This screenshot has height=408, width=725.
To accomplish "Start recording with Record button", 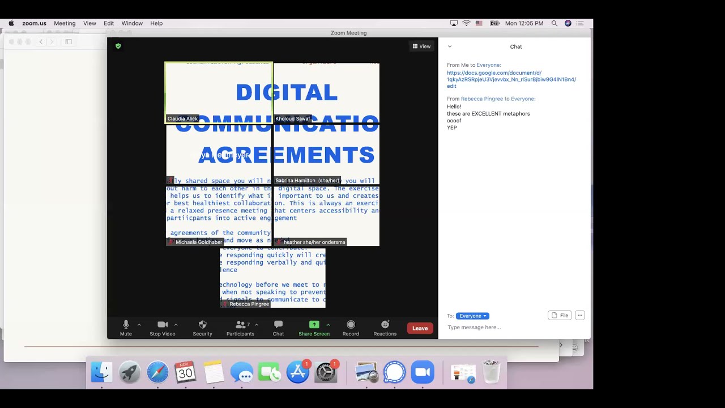I will point(351,328).
